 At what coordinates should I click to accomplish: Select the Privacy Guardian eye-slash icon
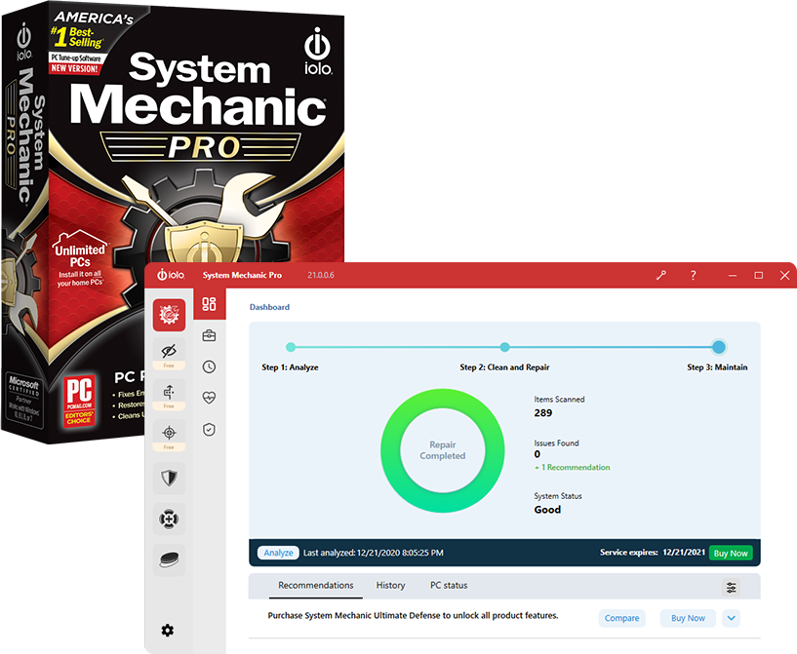point(167,352)
